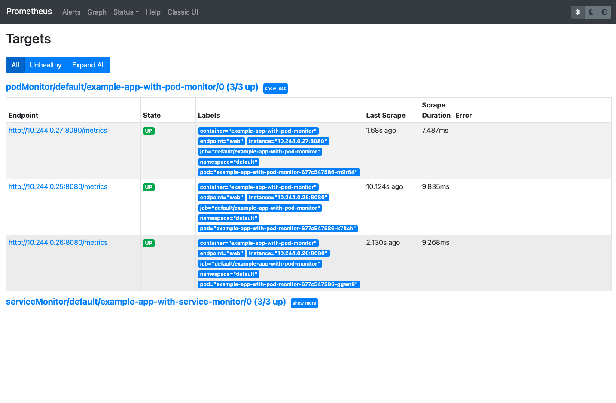Viewport: 616px width, 403px height.
Task: Click the UP badge for 10.244.0.26
Action: (149, 243)
